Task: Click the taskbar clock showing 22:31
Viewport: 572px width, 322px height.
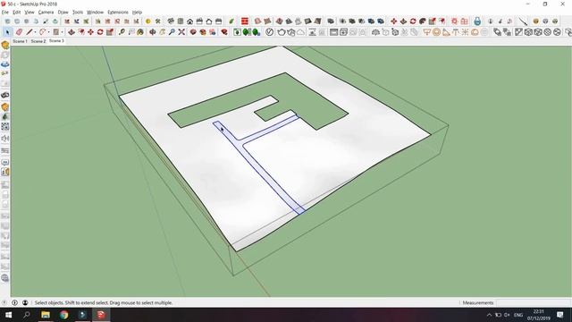Action: click(538, 315)
